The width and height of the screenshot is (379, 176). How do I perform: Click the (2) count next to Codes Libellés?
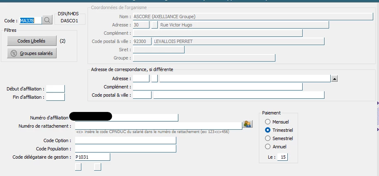[x=63, y=41]
